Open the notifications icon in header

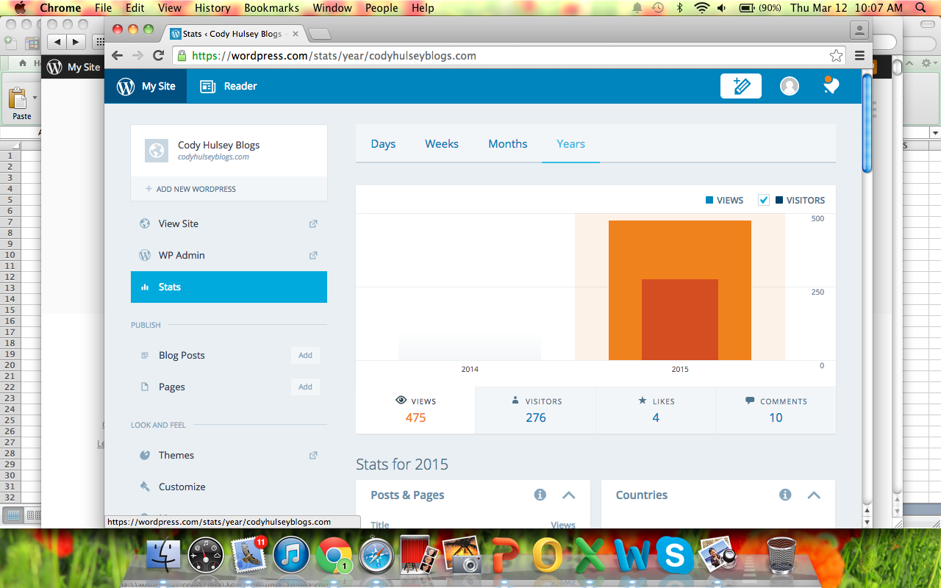[x=831, y=86]
